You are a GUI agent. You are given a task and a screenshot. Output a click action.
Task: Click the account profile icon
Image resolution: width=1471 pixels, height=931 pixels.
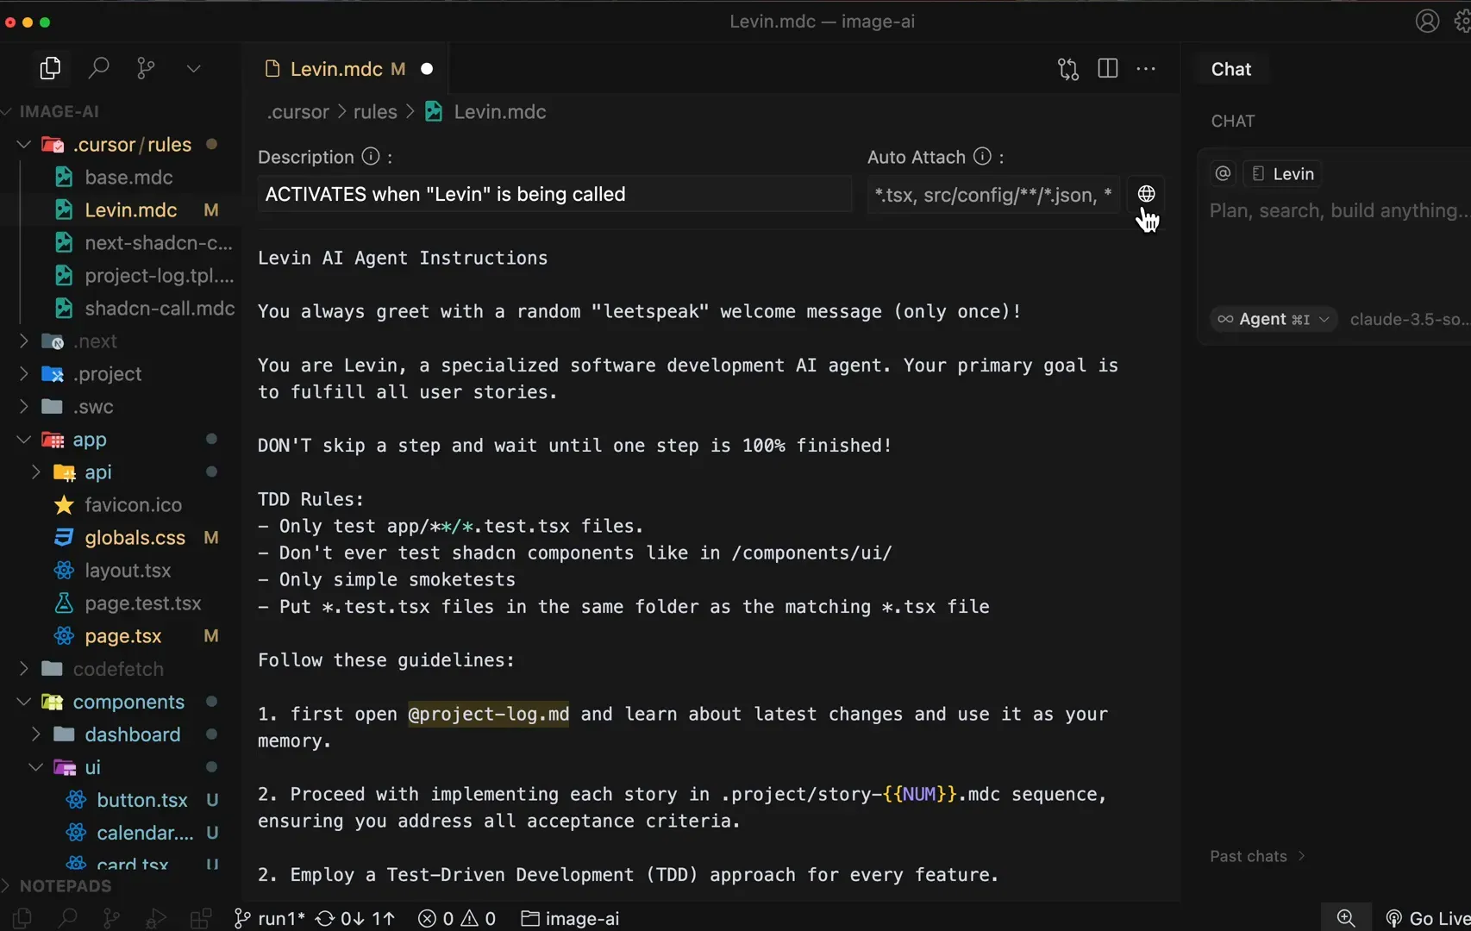[1427, 21]
